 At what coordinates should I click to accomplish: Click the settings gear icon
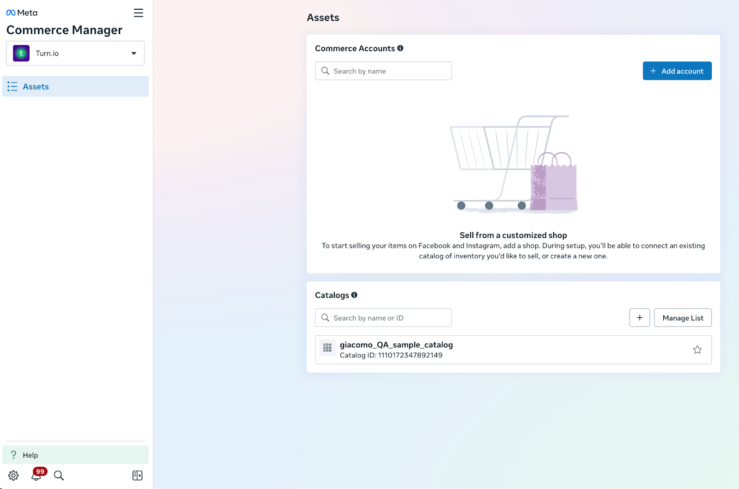click(x=13, y=475)
